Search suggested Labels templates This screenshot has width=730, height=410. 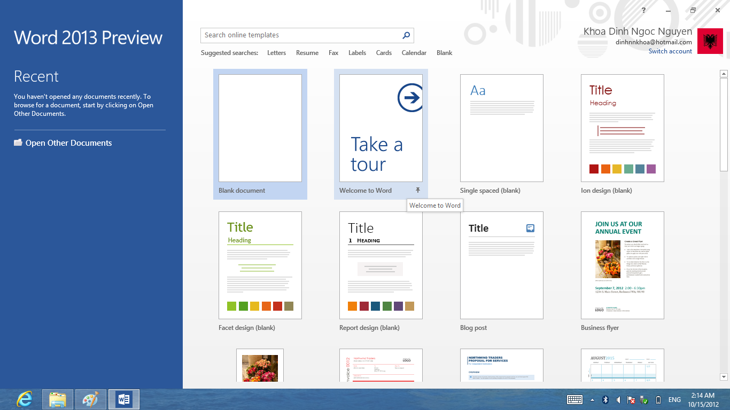pos(357,53)
